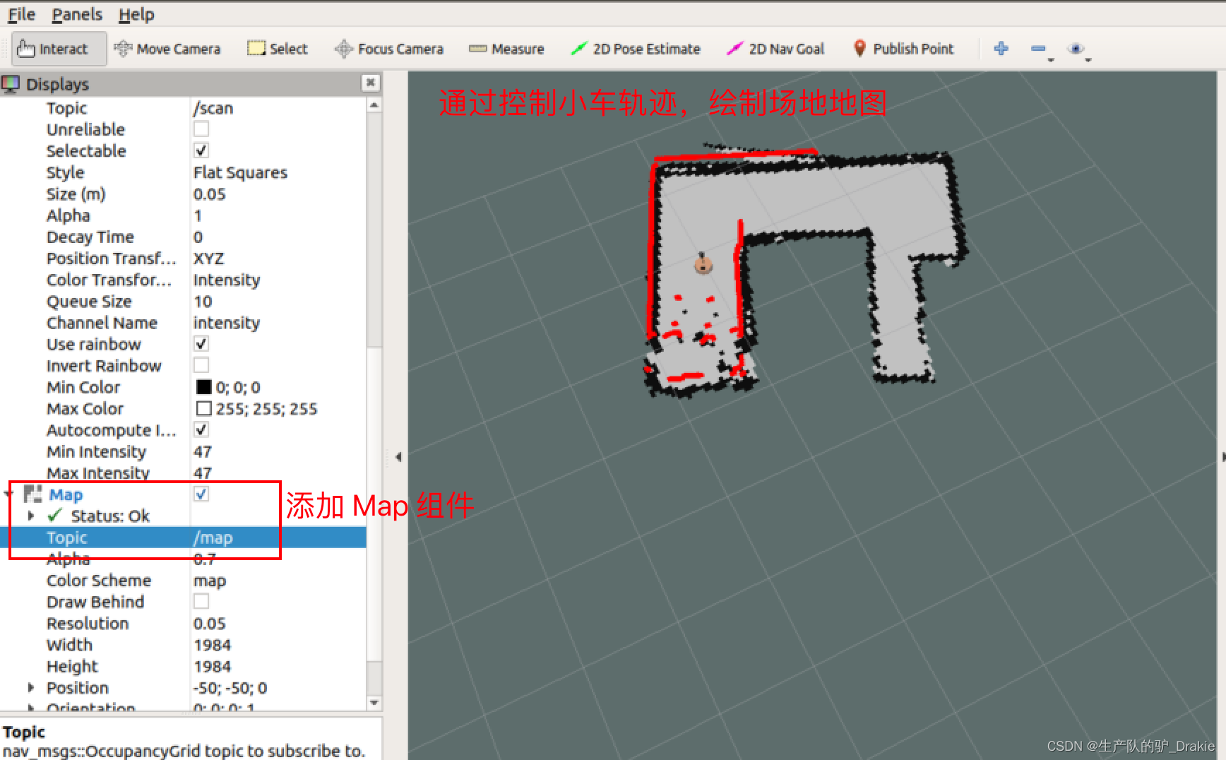Click the Status Ok green checkmark
The height and width of the screenshot is (760, 1226).
[x=55, y=516]
